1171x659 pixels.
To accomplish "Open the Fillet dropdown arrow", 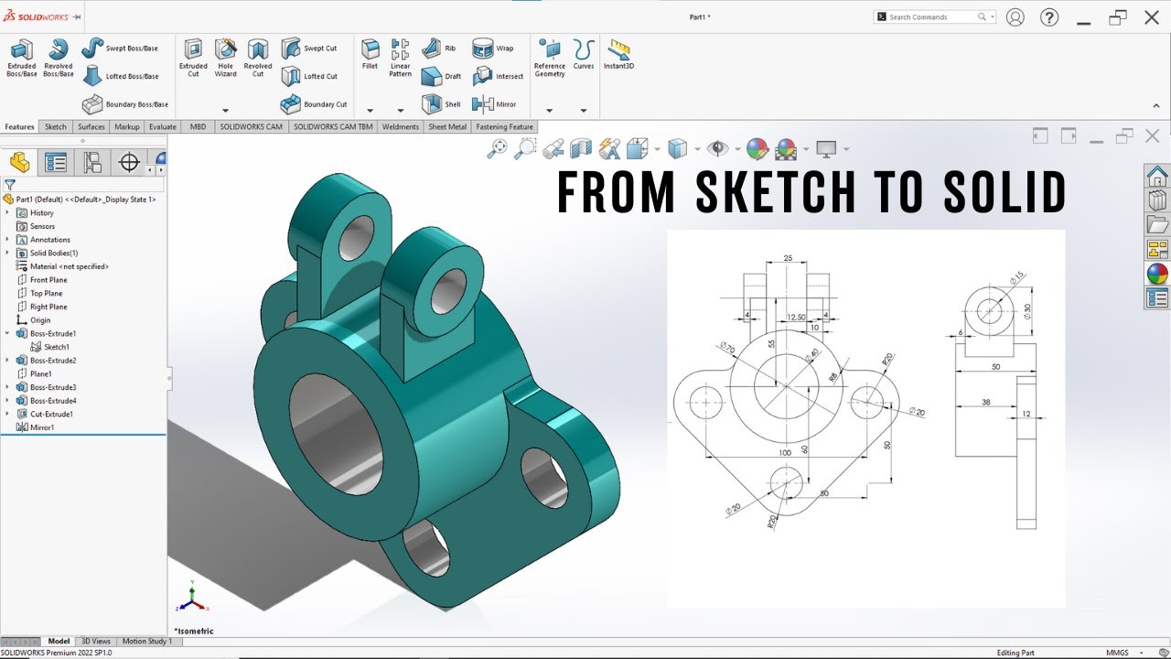I will [370, 111].
